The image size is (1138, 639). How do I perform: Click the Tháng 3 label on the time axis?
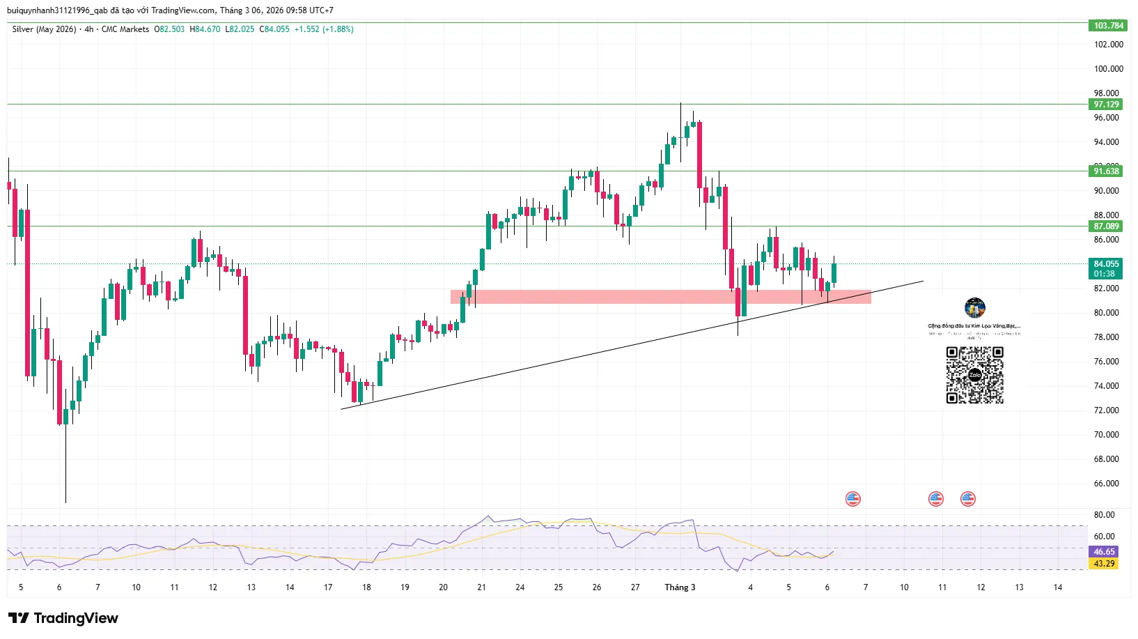coord(680,587)
